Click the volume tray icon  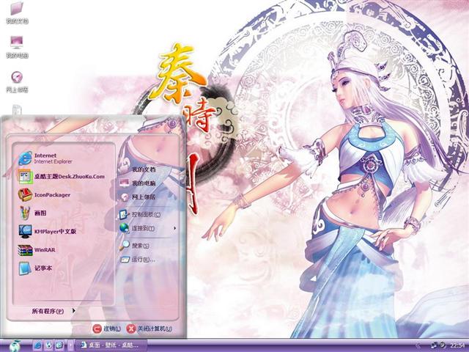click(x=442, y=345)
